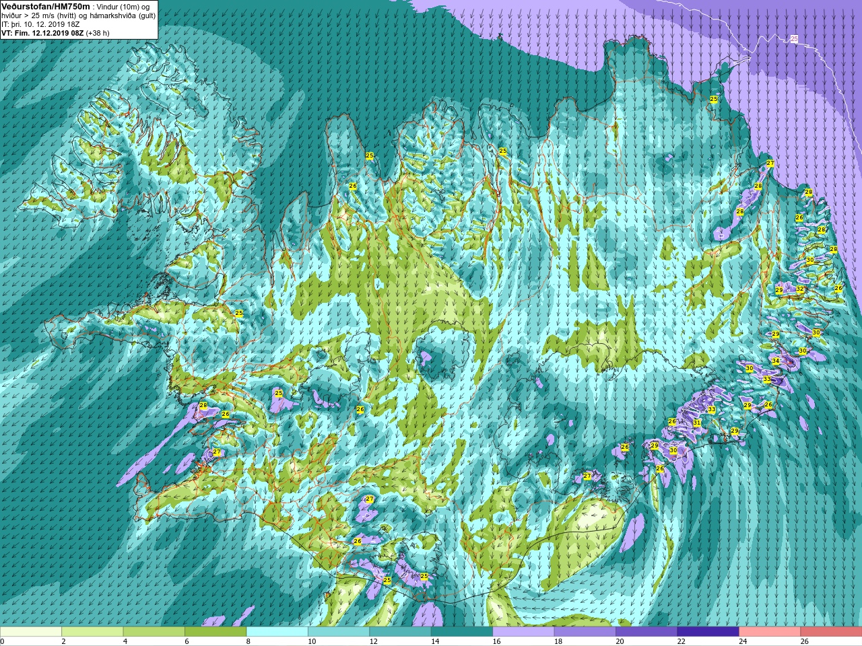Click the '16' tick on the legend scale
The height and width of the screenshot is (646, 862).
pos(496,642)
